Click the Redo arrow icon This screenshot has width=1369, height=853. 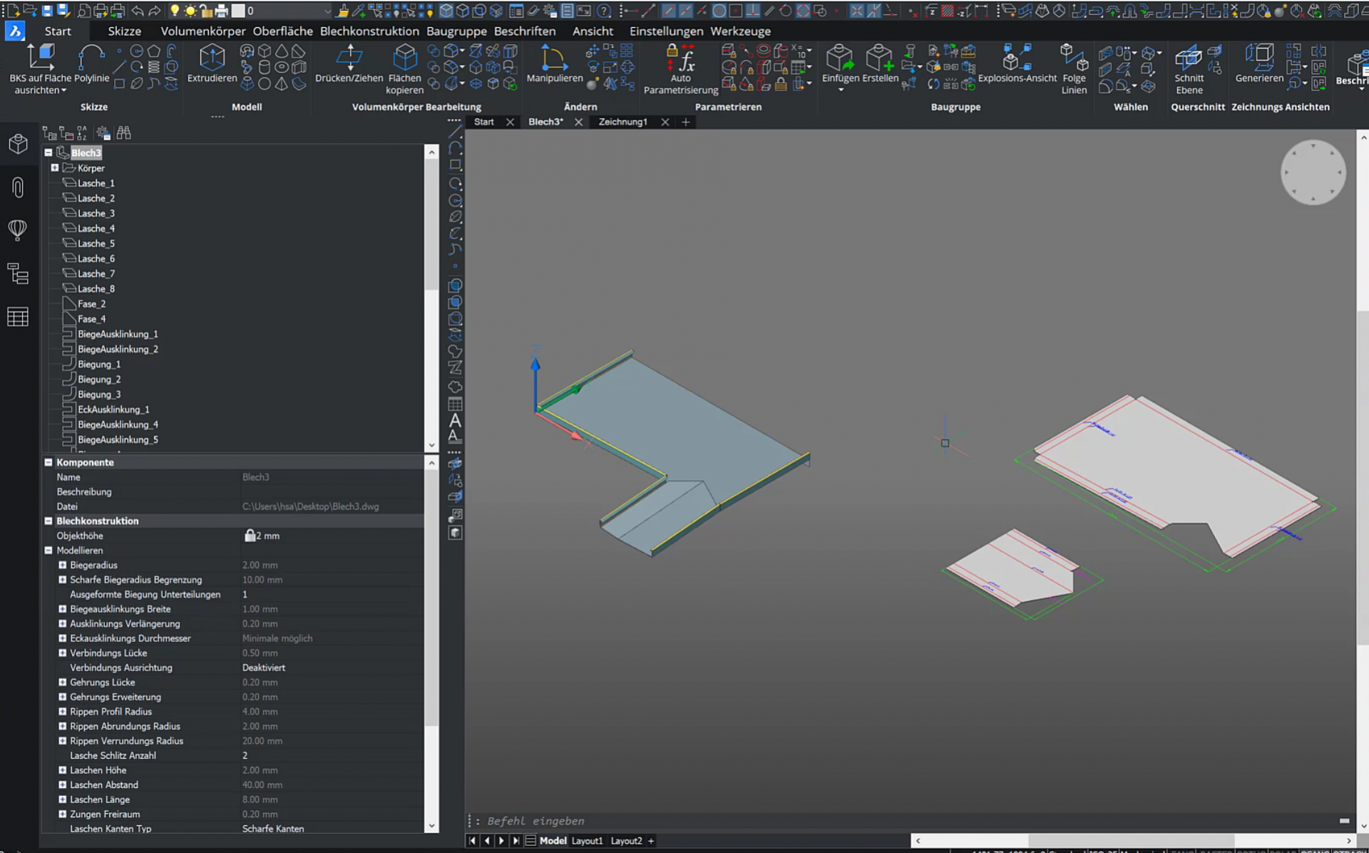pyautogui.click(x=154, y=11)
